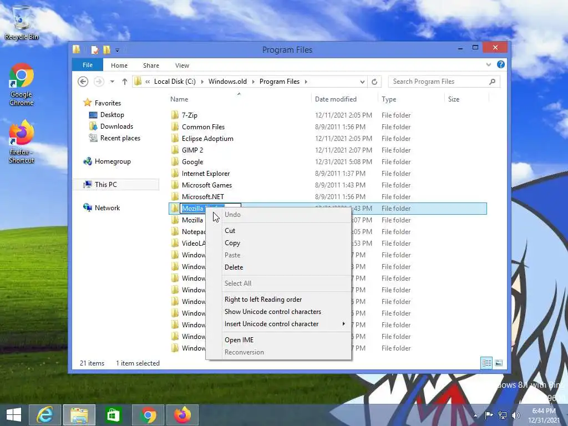Select the Google folder icon
The image size is (568, 426).
[175, 161]
